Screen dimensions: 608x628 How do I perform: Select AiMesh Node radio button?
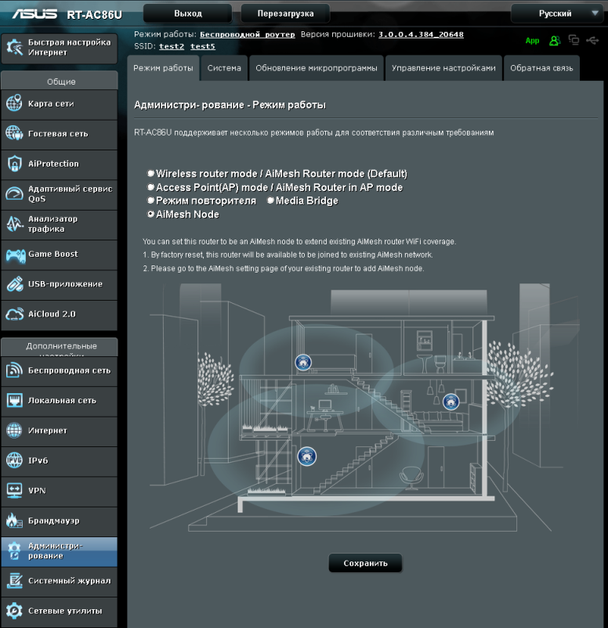click(150, 215)
